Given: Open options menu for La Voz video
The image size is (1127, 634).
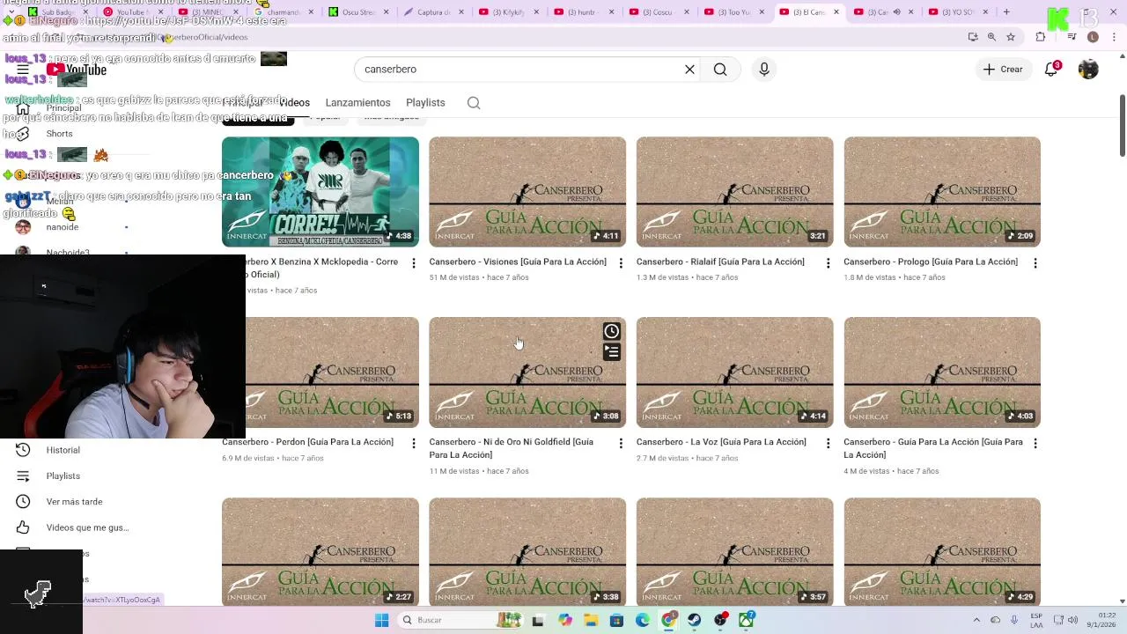Looking at the screenshot, I should click(x=828, y=444).
